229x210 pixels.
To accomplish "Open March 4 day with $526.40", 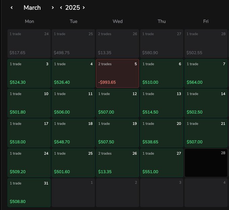I will tap(73, 74).
